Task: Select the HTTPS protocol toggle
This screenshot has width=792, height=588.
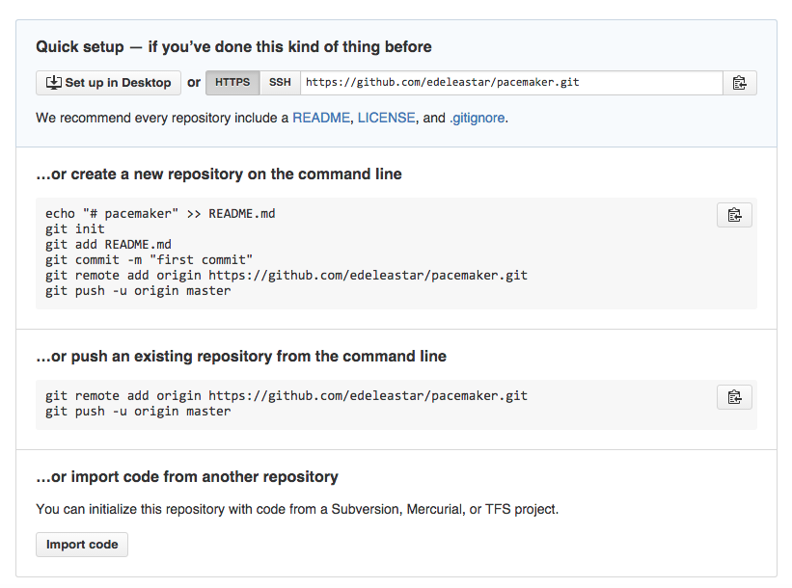Action: pyautogui.click(x=232, y=83)
